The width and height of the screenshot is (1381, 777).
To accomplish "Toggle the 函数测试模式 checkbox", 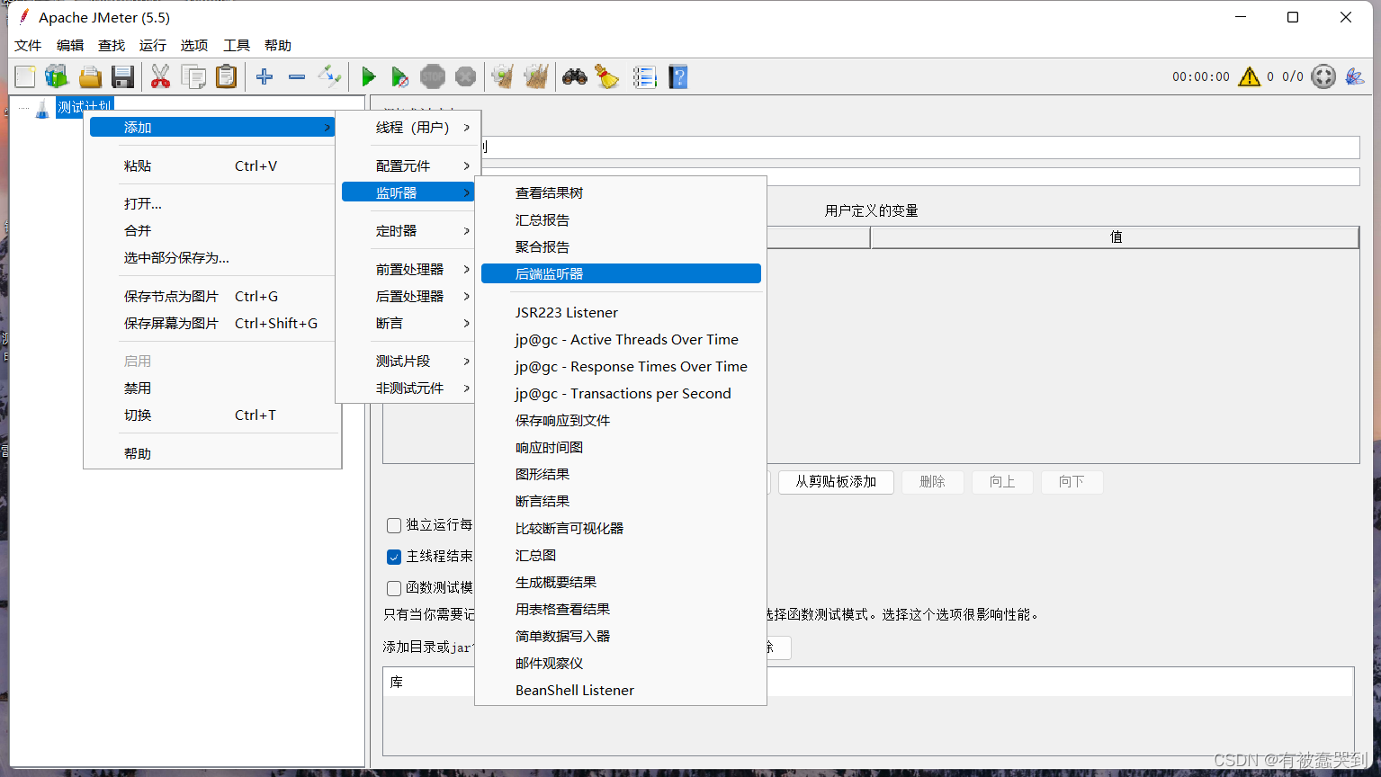I will click(x=394, y=588).
